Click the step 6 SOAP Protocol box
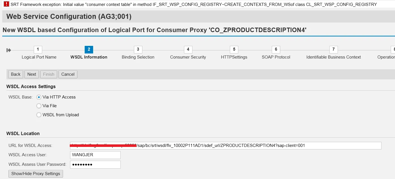Image resolution: width=395 pixels, height=179 pixels. 275,49
